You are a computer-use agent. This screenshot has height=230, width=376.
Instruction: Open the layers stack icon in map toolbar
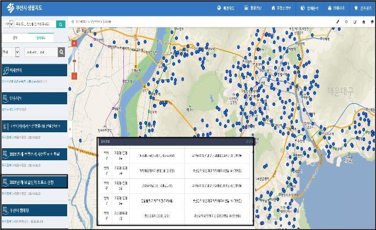pos(372,22)
